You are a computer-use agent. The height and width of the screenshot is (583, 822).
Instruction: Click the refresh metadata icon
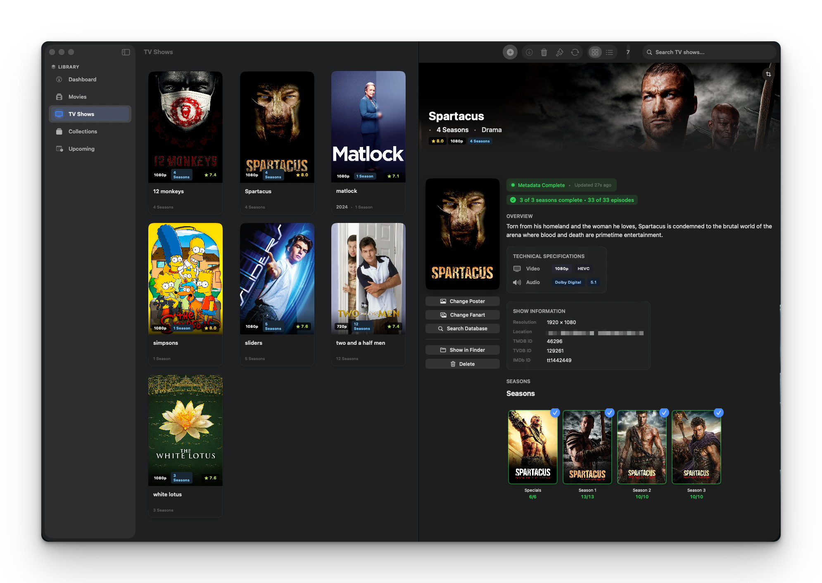click(x=575, y=52)
